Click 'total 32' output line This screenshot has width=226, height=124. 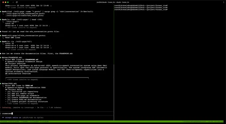pos(10,43)
